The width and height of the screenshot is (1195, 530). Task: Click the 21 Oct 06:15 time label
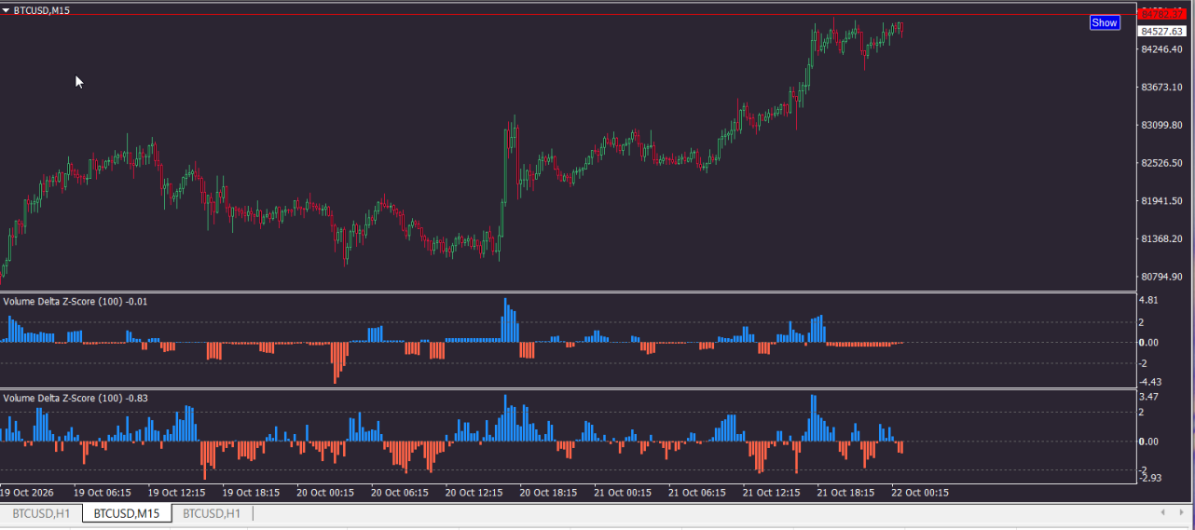click(698, 492)
